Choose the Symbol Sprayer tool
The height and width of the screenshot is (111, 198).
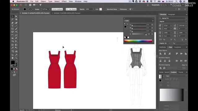point(12,51)
